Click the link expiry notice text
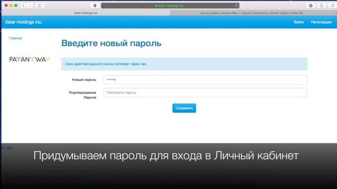Screen dimensions: 337x189 click(x=106, y=64)
